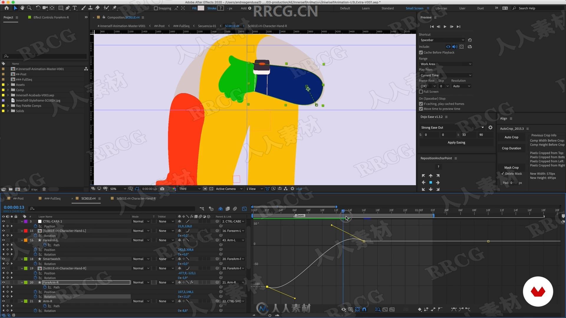
Task: Choose graph type and options icon
Action: point(351,309)
